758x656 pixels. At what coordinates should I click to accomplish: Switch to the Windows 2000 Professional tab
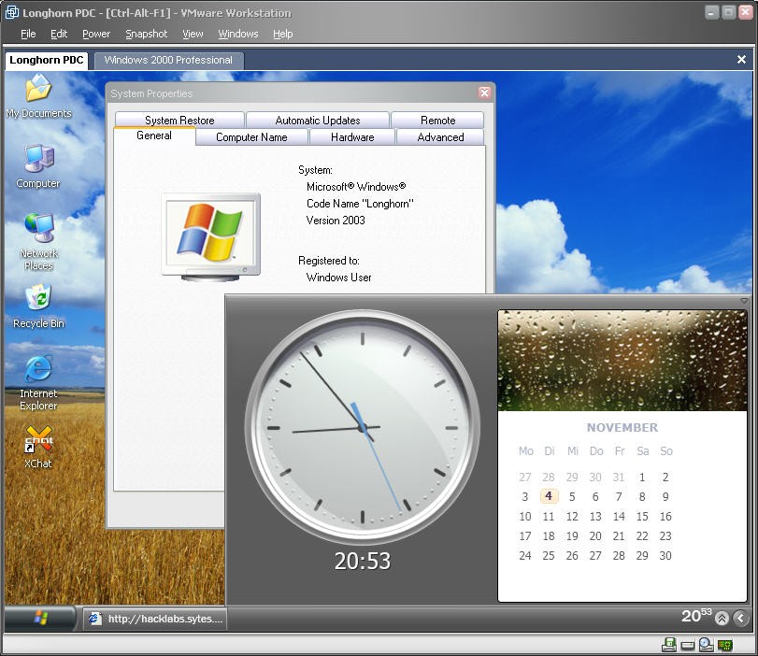(x=168, y=60)
